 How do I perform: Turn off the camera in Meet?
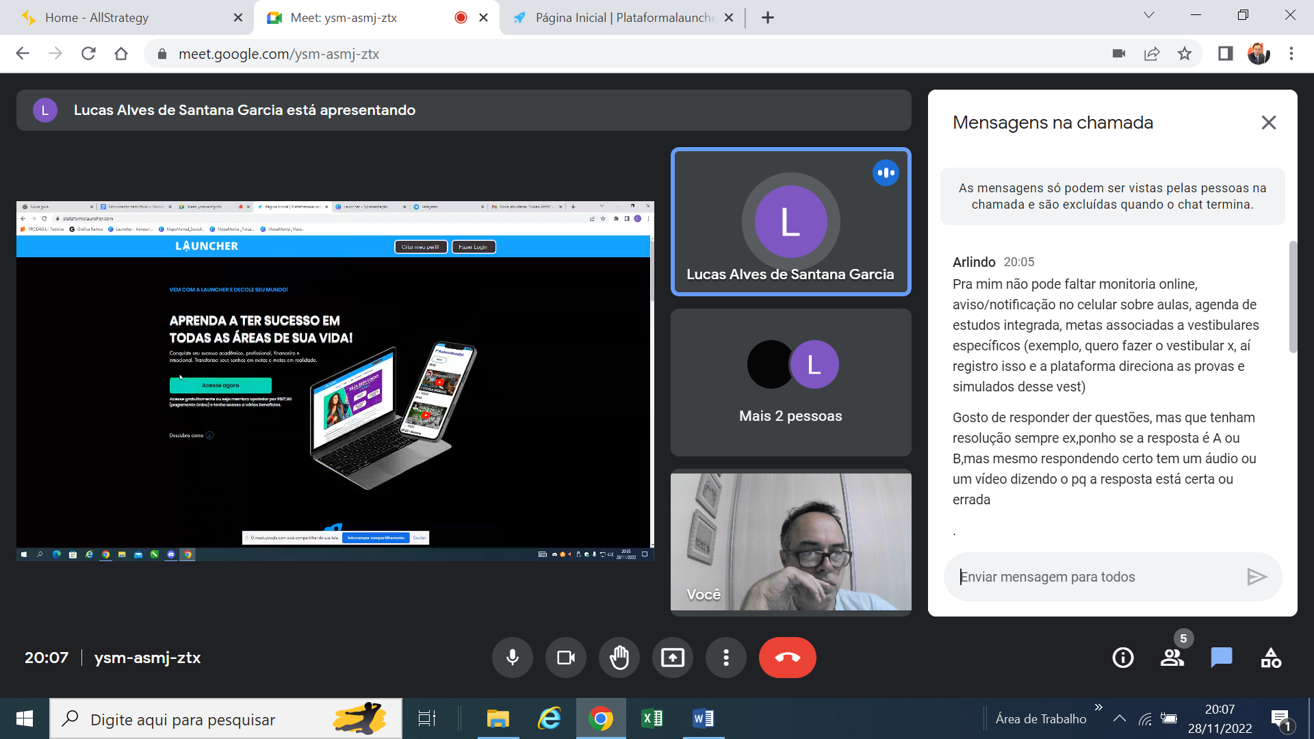[565, 658]
